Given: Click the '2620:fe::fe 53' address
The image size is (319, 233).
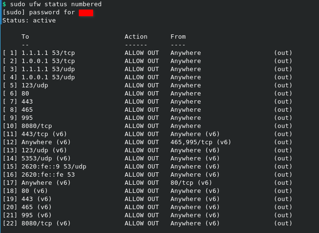Looking at the screenshot, I should pos(48,175).
